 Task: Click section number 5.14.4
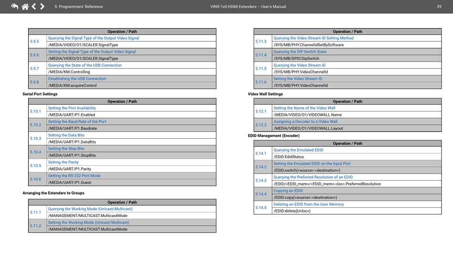click(x=261, y=194)
